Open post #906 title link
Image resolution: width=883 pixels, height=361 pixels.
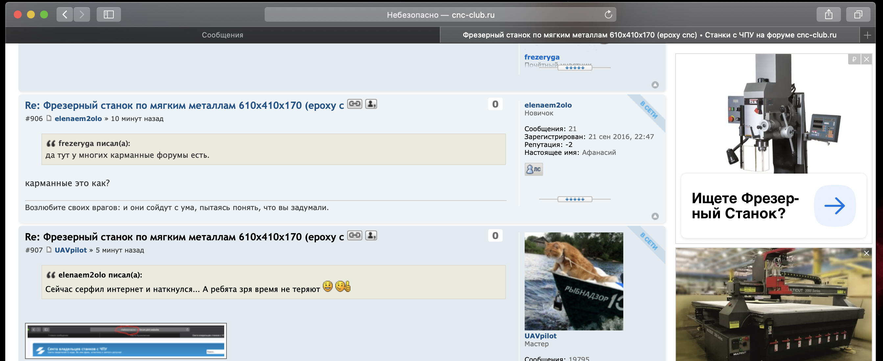pyautogui.click(x=184, y=105)
